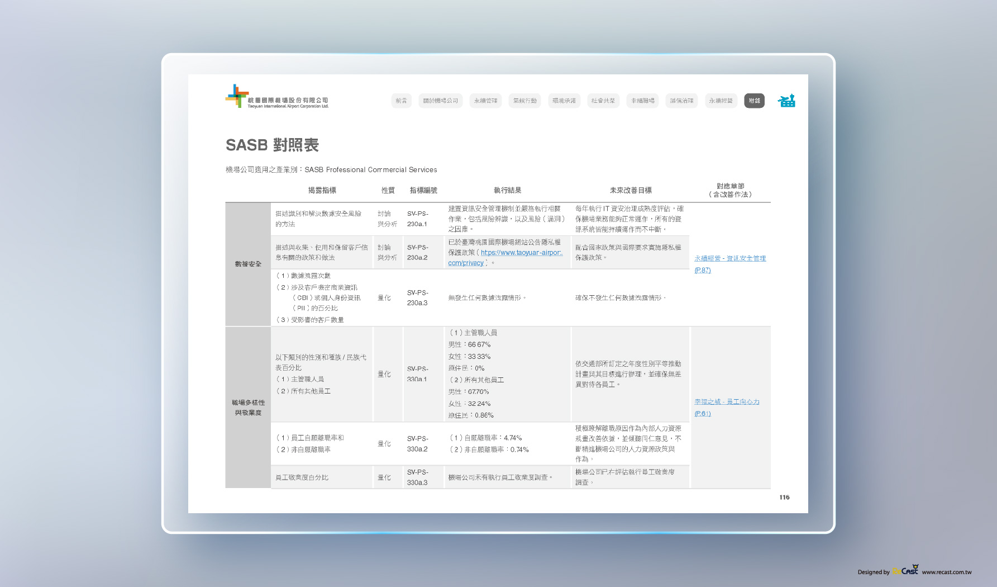Open the 關於機場公司 tab
Viewport: 997px width, 587px height.
click(x=441, y=101)
